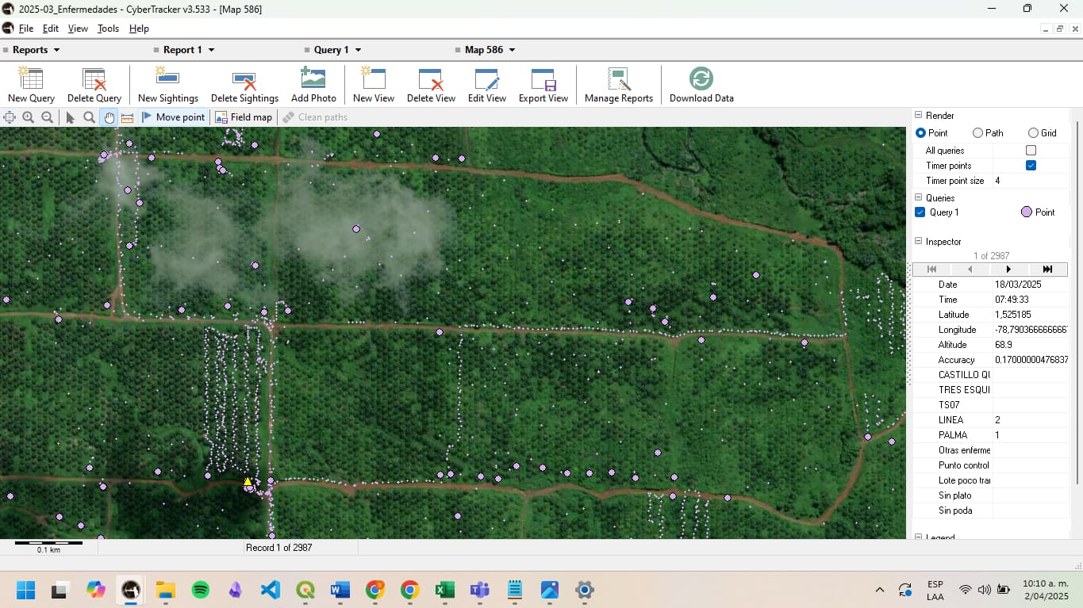Open the File menu

click(x=26, y=29)
